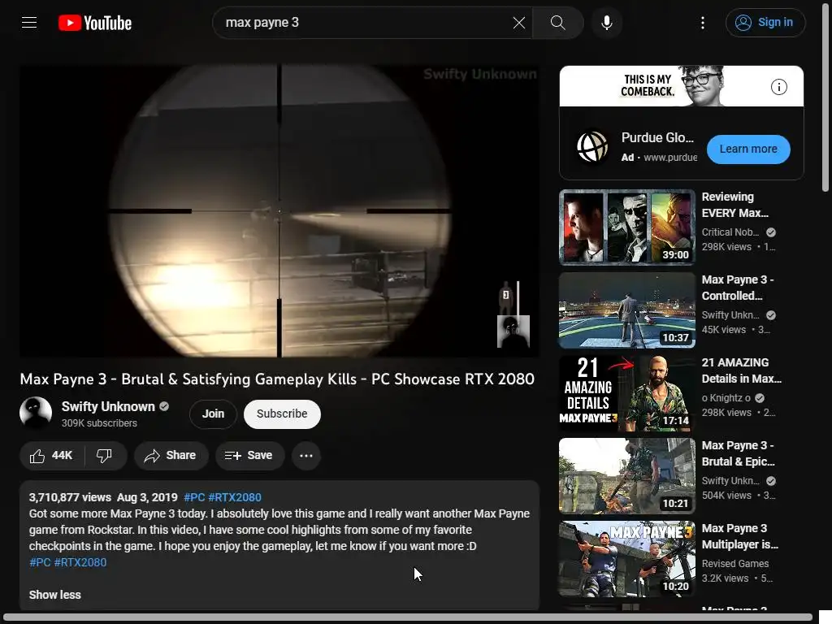Click Learn more on Purdue ad
832x624 pixels.
tap(748, 149)
